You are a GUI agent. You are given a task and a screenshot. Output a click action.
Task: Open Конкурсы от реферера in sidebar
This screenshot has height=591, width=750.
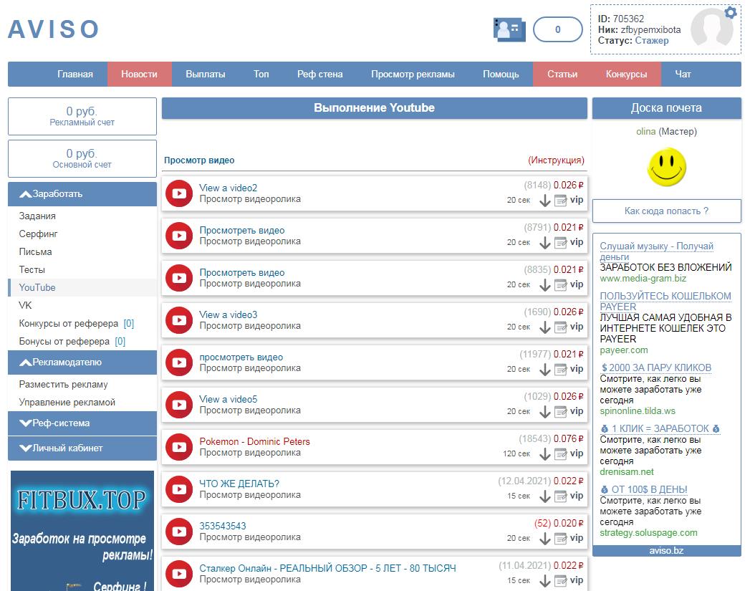click(68, 324)
